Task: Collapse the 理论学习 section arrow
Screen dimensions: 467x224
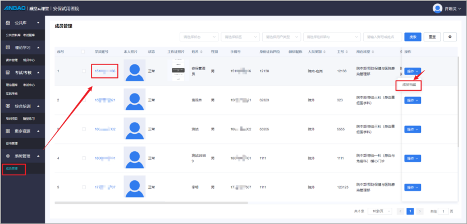Action: tap(38, 48)
